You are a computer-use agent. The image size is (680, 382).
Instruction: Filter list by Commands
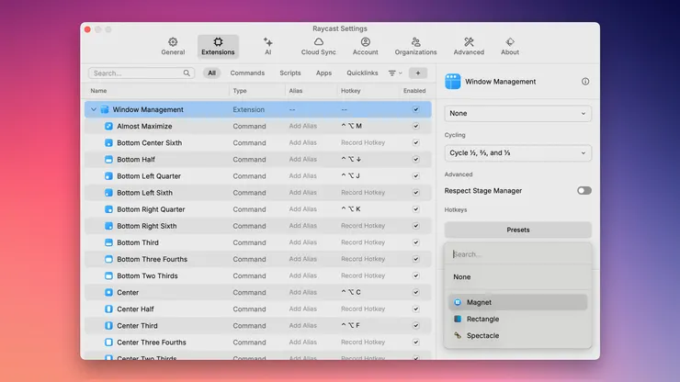247,73
